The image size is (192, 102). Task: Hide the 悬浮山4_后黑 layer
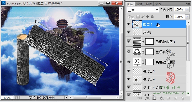[x=129, y=87]
